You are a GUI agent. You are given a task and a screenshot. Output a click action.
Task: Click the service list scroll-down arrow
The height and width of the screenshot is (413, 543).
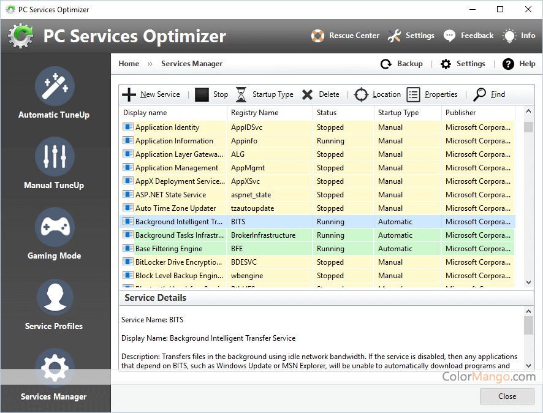(x=528, y=282)
